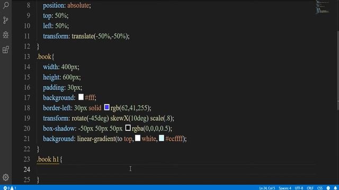Open color picker for rgb(62,41,255) swatch
The height and width of the screenshot is (190, 339).
107,107
